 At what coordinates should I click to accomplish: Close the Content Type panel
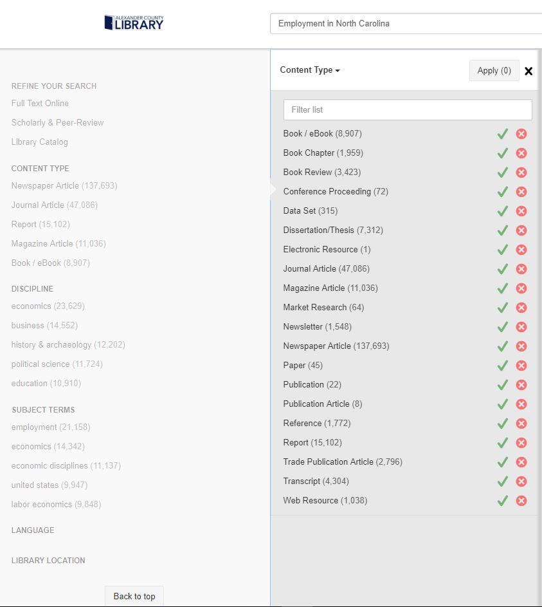pos(528,71)
